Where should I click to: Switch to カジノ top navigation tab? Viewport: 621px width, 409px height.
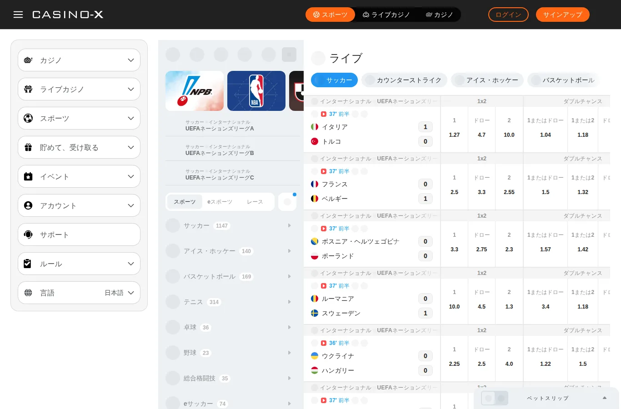coord(440,15)
